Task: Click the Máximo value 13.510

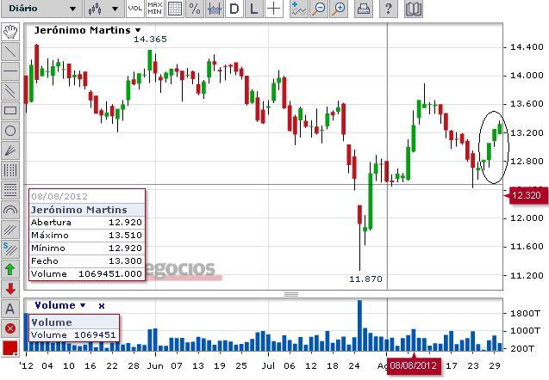Action: pyautogui.click(x=125, y=235)
